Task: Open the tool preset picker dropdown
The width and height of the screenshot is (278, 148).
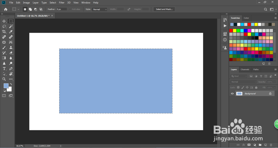Action: (16, 9)
